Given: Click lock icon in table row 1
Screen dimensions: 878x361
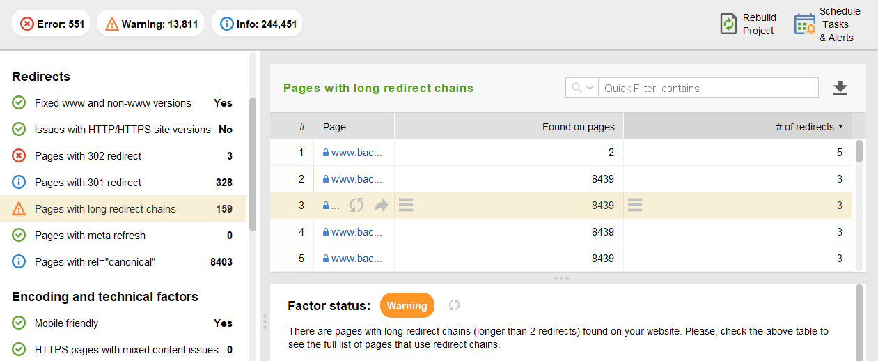Looking at the screenshot, I should [x=325, y=153].
